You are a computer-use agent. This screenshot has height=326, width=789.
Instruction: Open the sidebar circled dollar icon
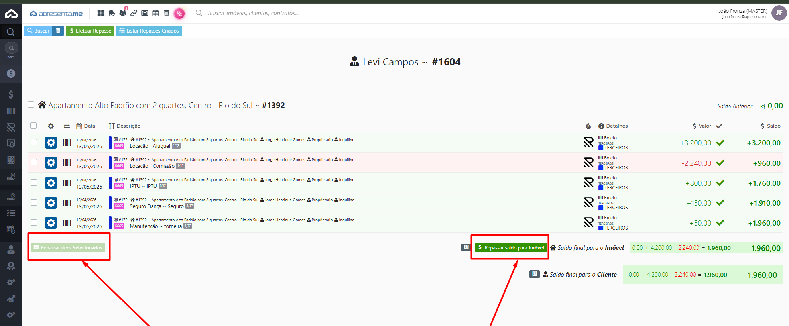(x=11, y=73)
